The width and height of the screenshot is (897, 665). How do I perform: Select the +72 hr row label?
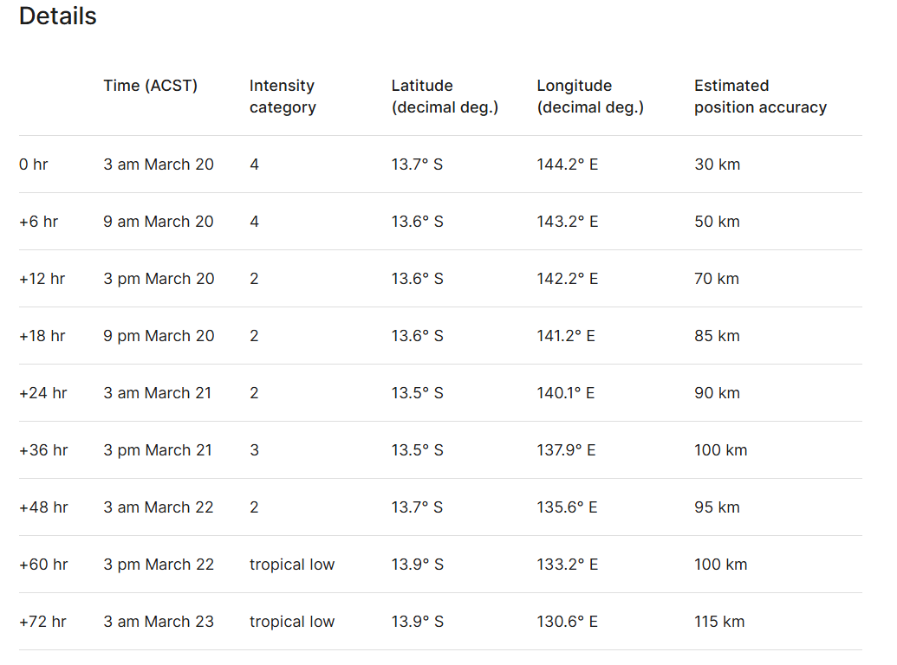[x=43, y=622]
